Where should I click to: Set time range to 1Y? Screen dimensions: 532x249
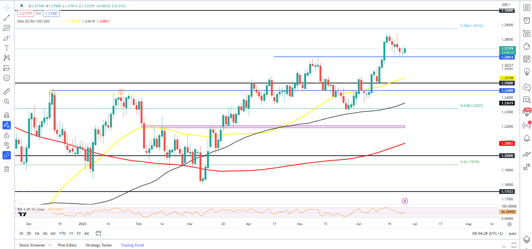click(71, 233)
